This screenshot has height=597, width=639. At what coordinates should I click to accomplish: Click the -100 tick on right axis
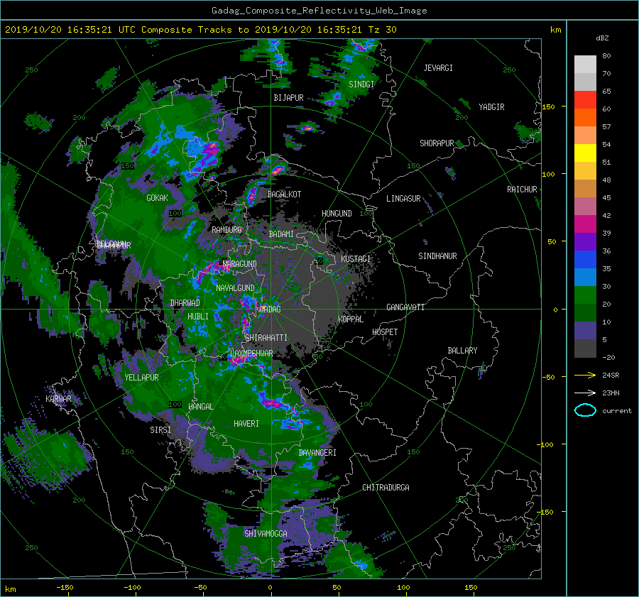547,444
